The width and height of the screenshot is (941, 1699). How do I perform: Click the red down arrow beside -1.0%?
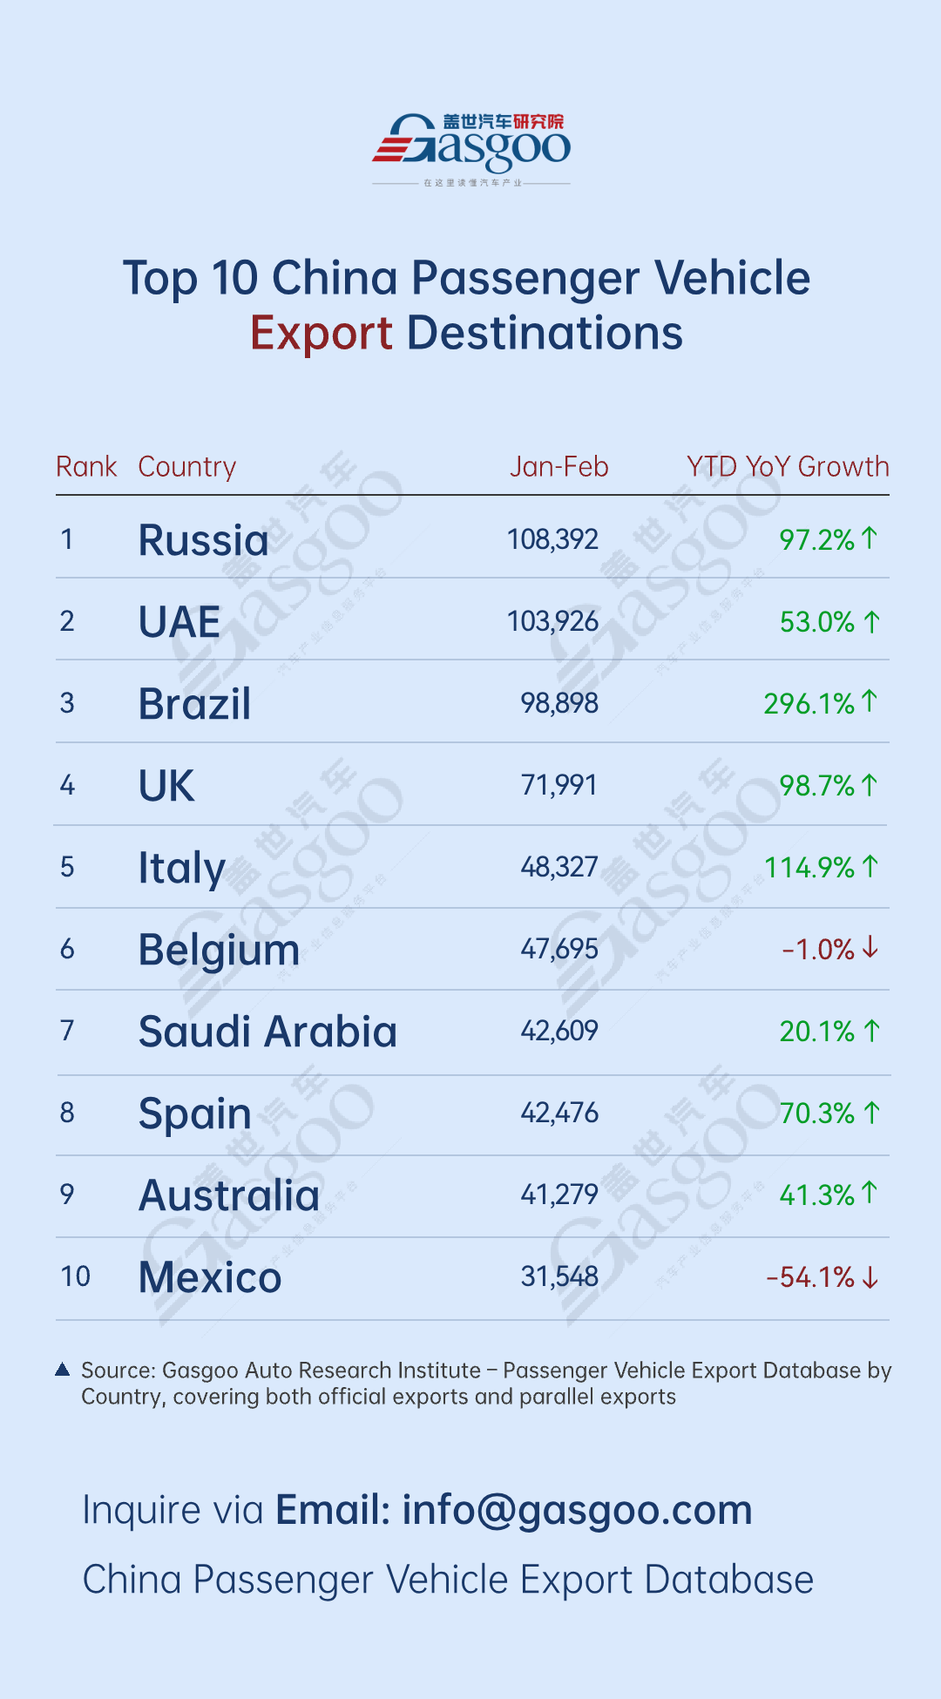tap(870, 948)
